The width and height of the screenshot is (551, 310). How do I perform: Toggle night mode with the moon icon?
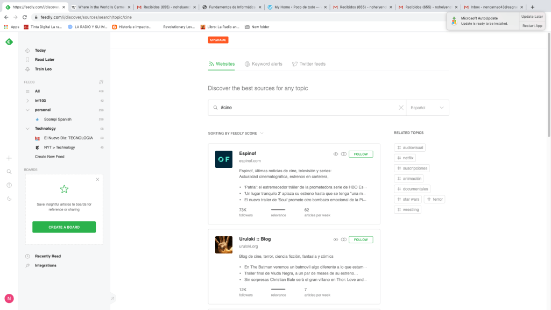click(x=9, y=199)
